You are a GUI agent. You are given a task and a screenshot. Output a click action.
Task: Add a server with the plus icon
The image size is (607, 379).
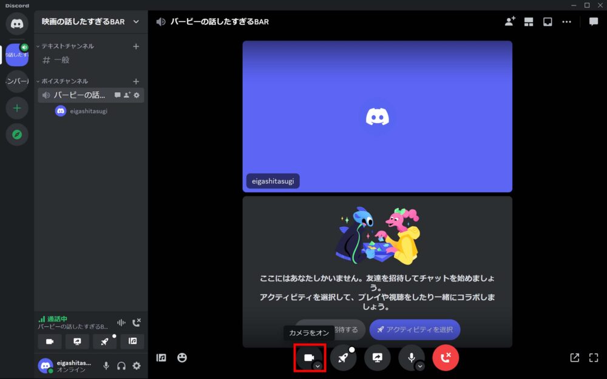click(x=17, y=108)
